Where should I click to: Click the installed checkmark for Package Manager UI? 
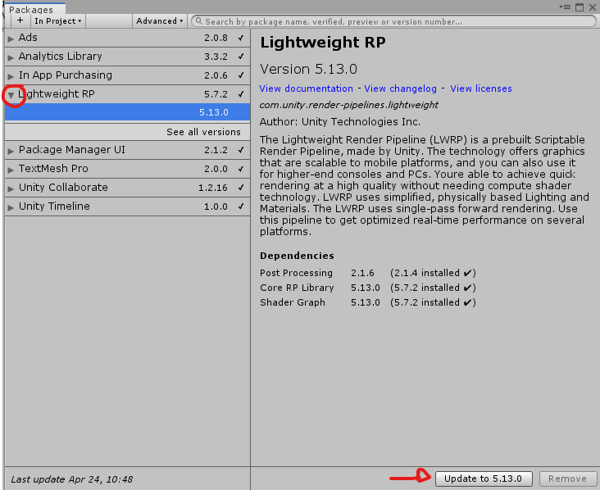pyautogui.click(x=241, y=150)
